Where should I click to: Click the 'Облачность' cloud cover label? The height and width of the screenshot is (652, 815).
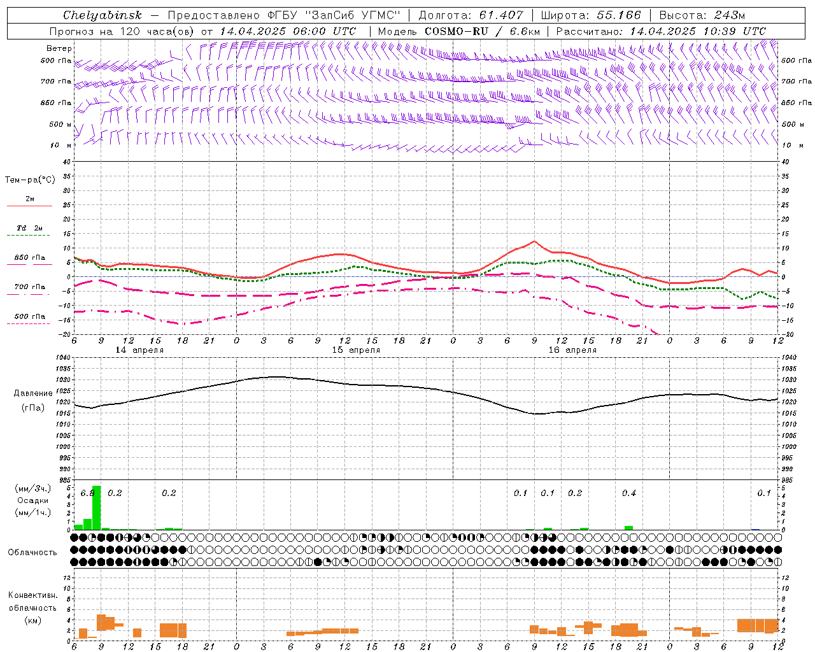pyautogui.click(x=32, y=553)
